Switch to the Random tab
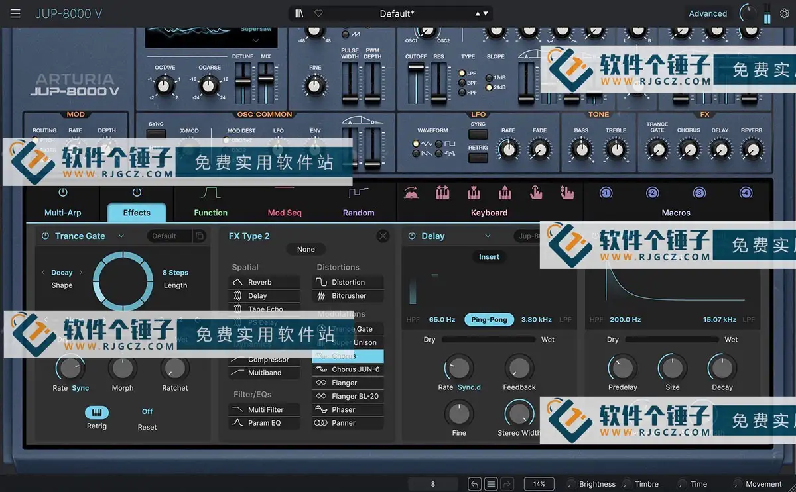 [x=359, y=213]
